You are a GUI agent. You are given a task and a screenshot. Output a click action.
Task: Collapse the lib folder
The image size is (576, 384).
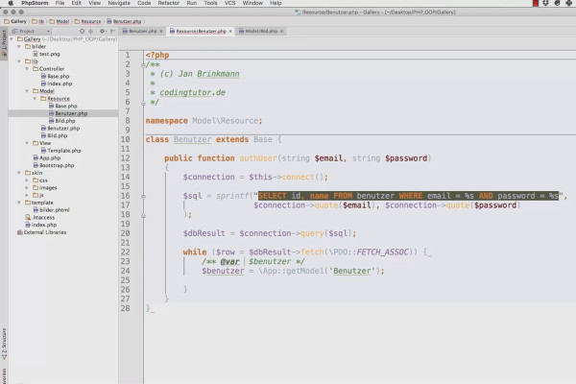click(19, 61)
